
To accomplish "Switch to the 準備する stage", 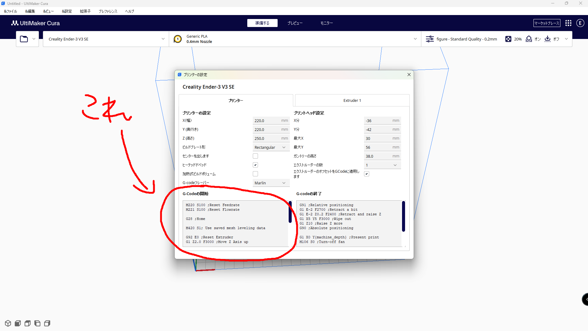I will [262, 23].
